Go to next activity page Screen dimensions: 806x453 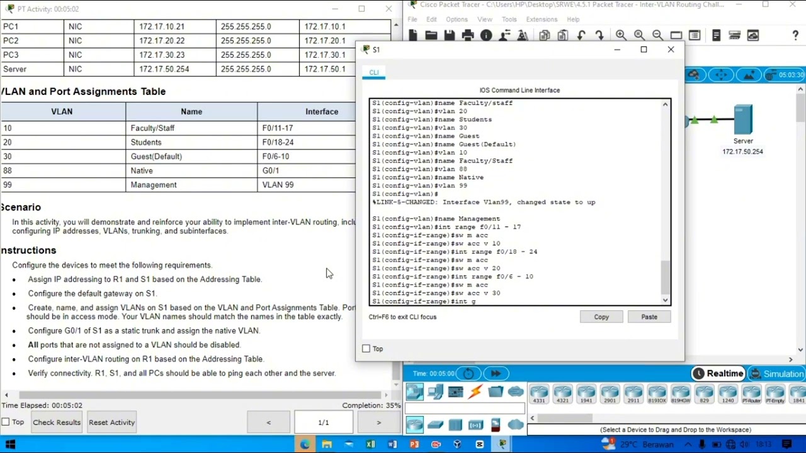[378, 422]
